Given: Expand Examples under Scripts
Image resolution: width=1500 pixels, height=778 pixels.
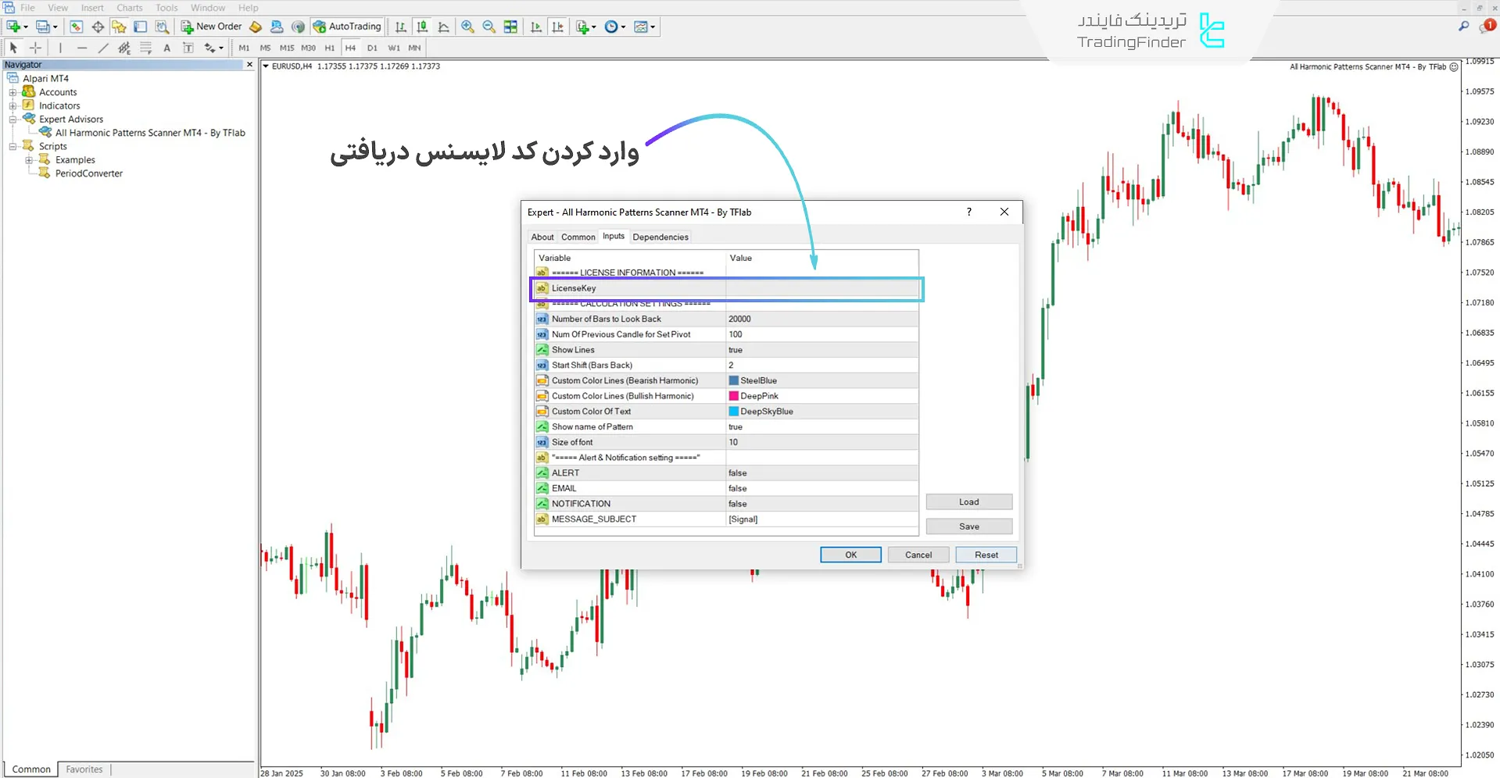Looking at the screenshot, I should click(x=29, y=159).
